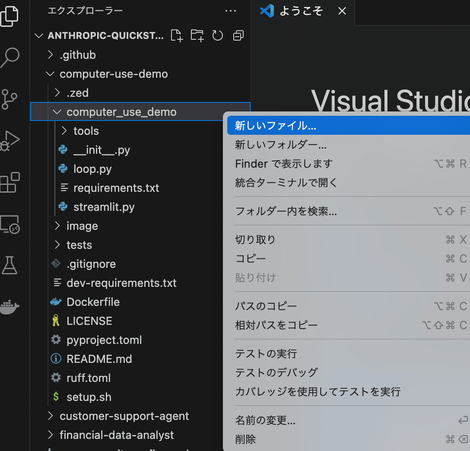Click the gear icon beside pyproject.toml
The height and width of the screenshot is (451, 470).
point(56,340)
